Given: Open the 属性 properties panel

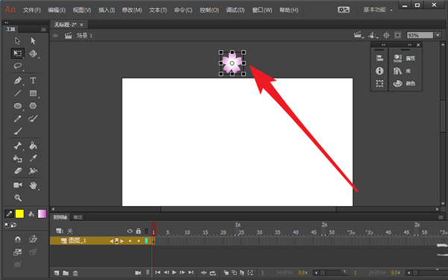Looking at the screenshot, I should point(405,58).
